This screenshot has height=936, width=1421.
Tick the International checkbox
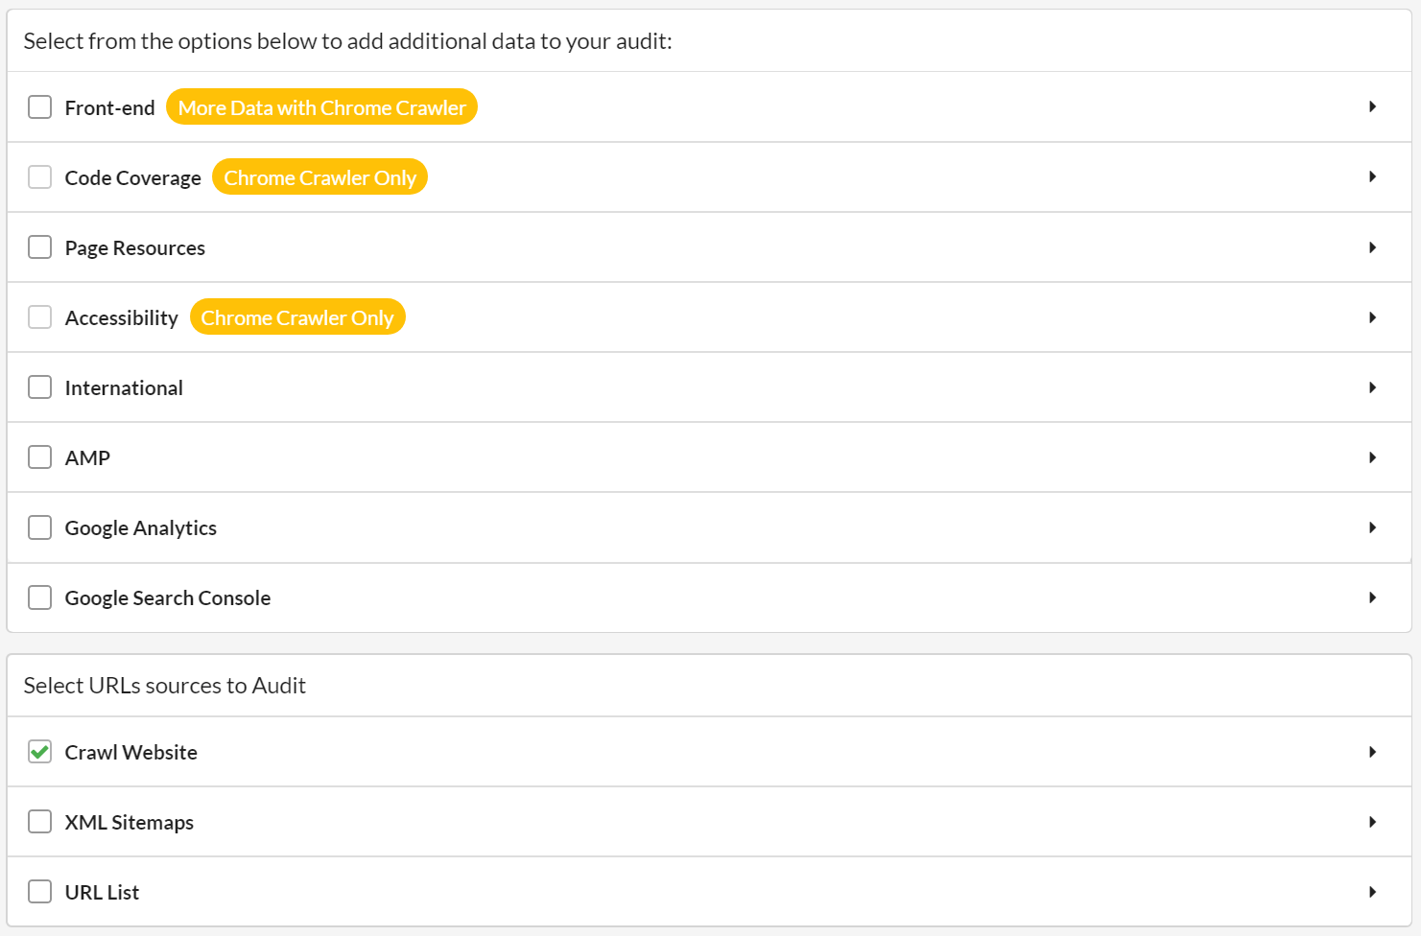39,386
